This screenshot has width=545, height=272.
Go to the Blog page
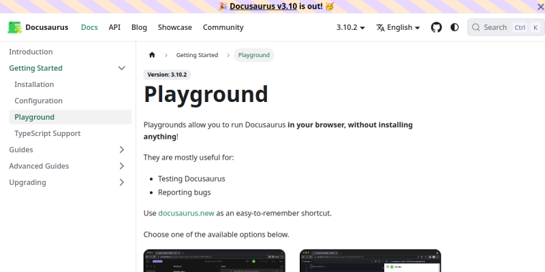pyautogui.click(x=139, y=27)
